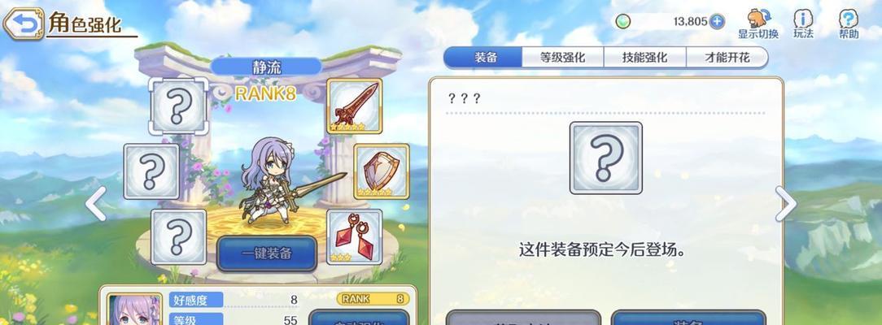Viewport: 882px width, 325px height.
Task: Click the large question mark equipment preview
Action: [606, 158]
